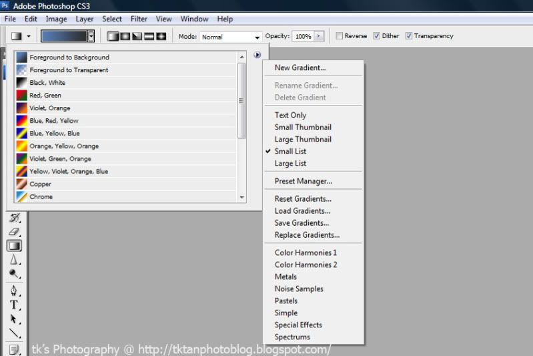Select the Notes tool in toolbox
The image size is (533, 356).
pyautogui.click(x=14, y=349)
